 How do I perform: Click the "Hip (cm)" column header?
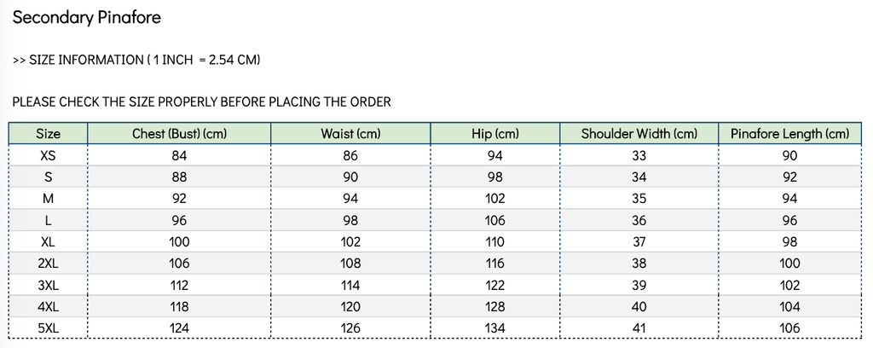(x=495, y=134)
